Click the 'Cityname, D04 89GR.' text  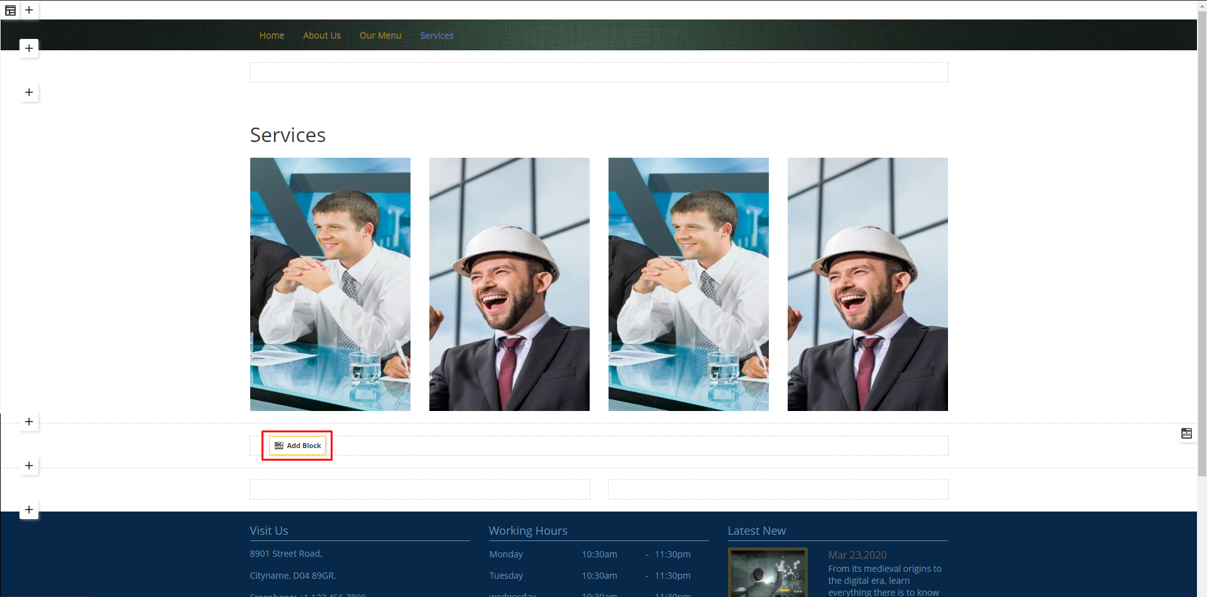(x=293, y=576)
